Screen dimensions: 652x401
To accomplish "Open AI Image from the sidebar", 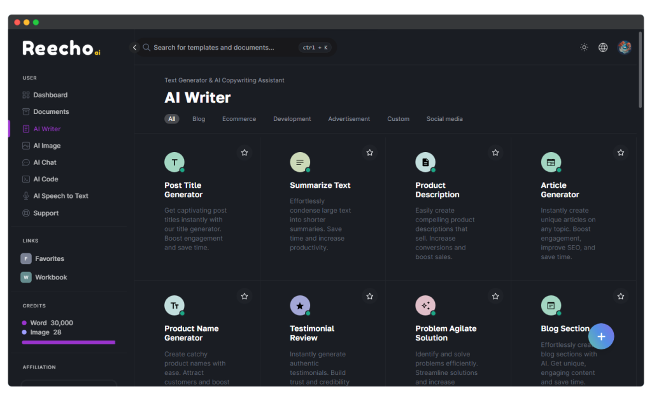I will (x=46, y=146).
